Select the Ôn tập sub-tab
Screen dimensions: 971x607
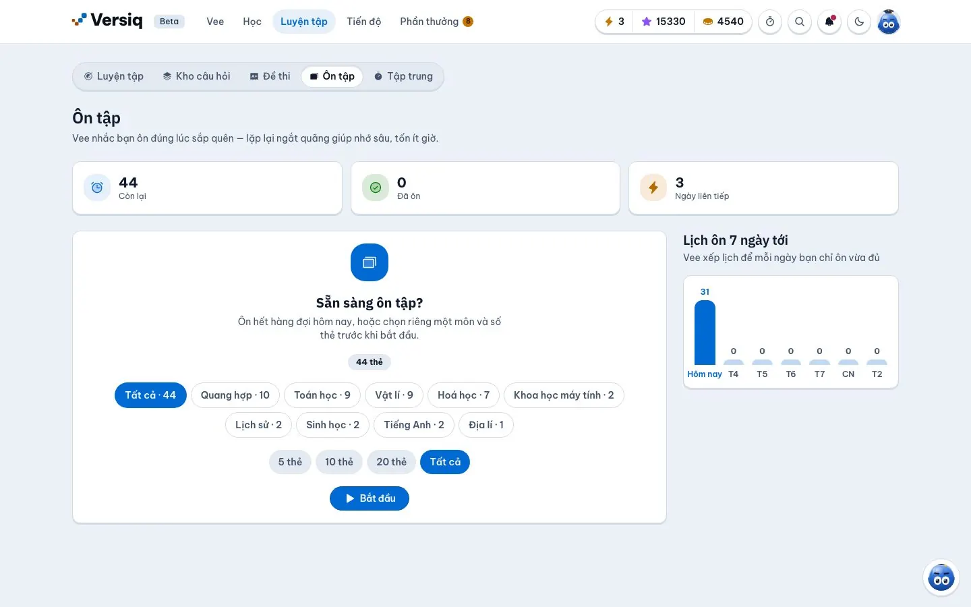[x=332, y=76]
